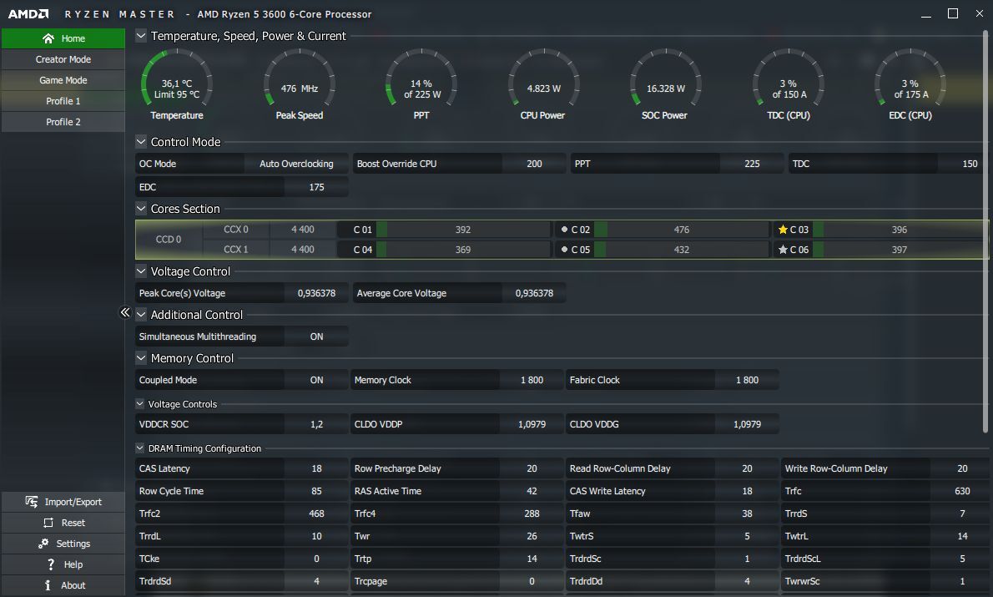Click CLDO VDDG value 1,0979
The width and height of the screenshot is (993, 597).
tap(748, 424)
